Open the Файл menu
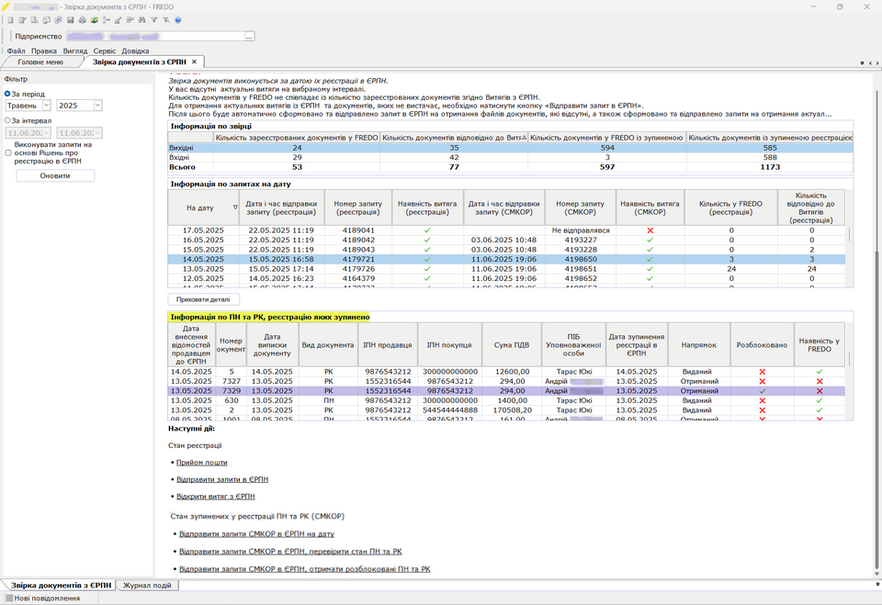The height and width of the screenshot is (605, 882). 16,50
